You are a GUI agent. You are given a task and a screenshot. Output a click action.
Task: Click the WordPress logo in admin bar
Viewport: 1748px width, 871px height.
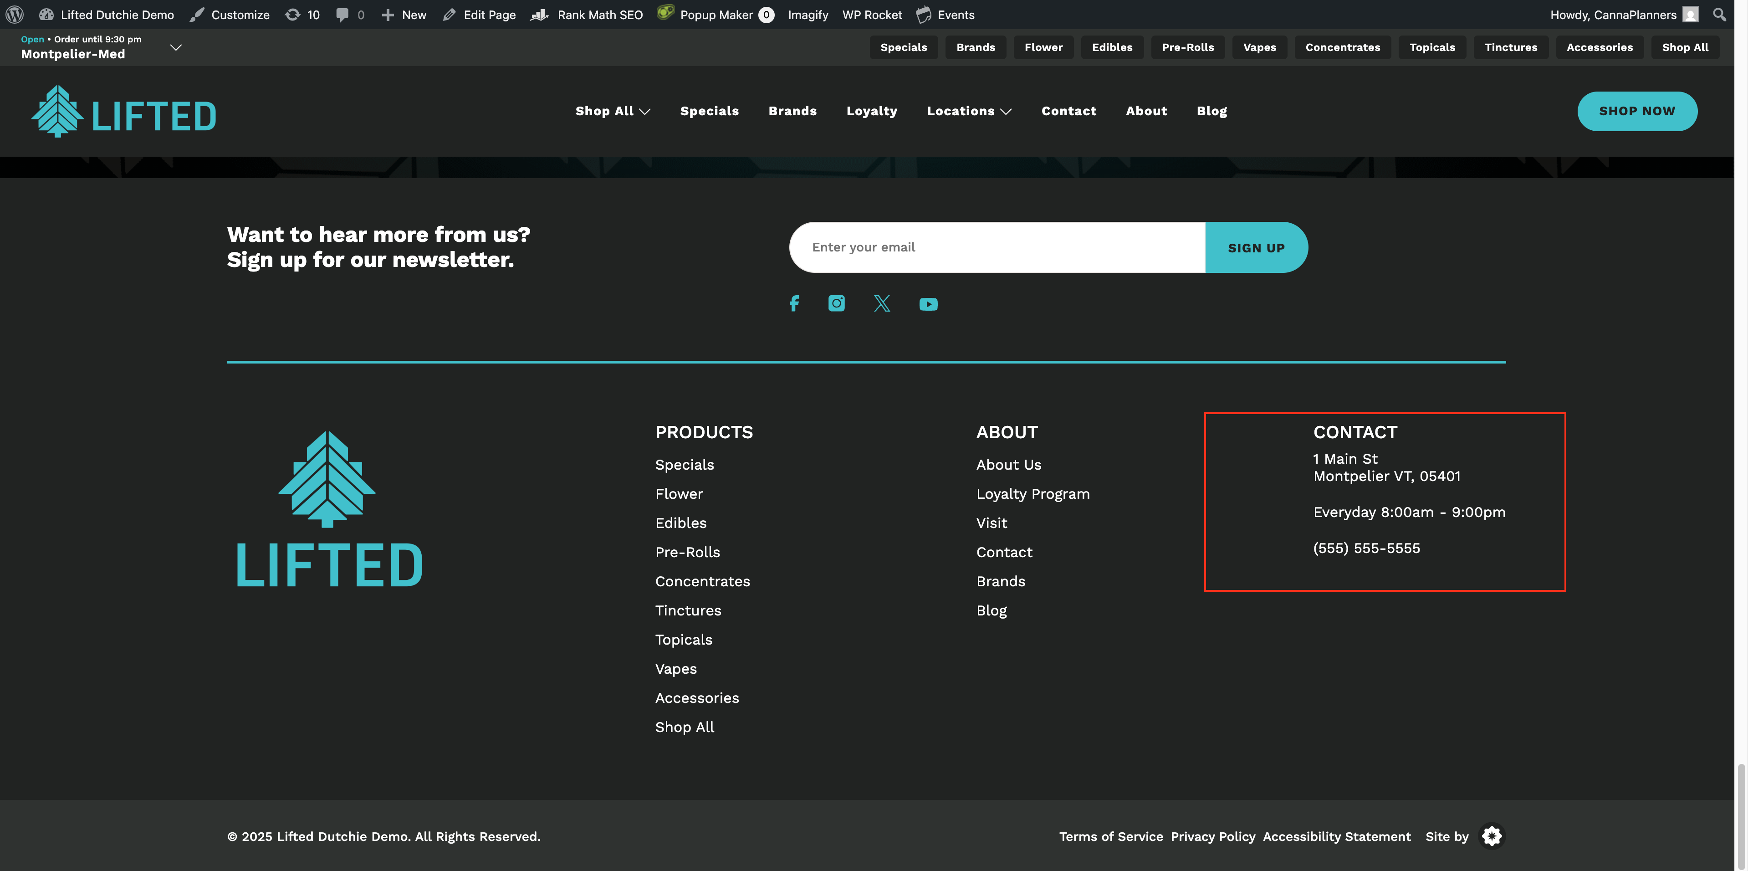pyautogui.click(x=14, y=14)
